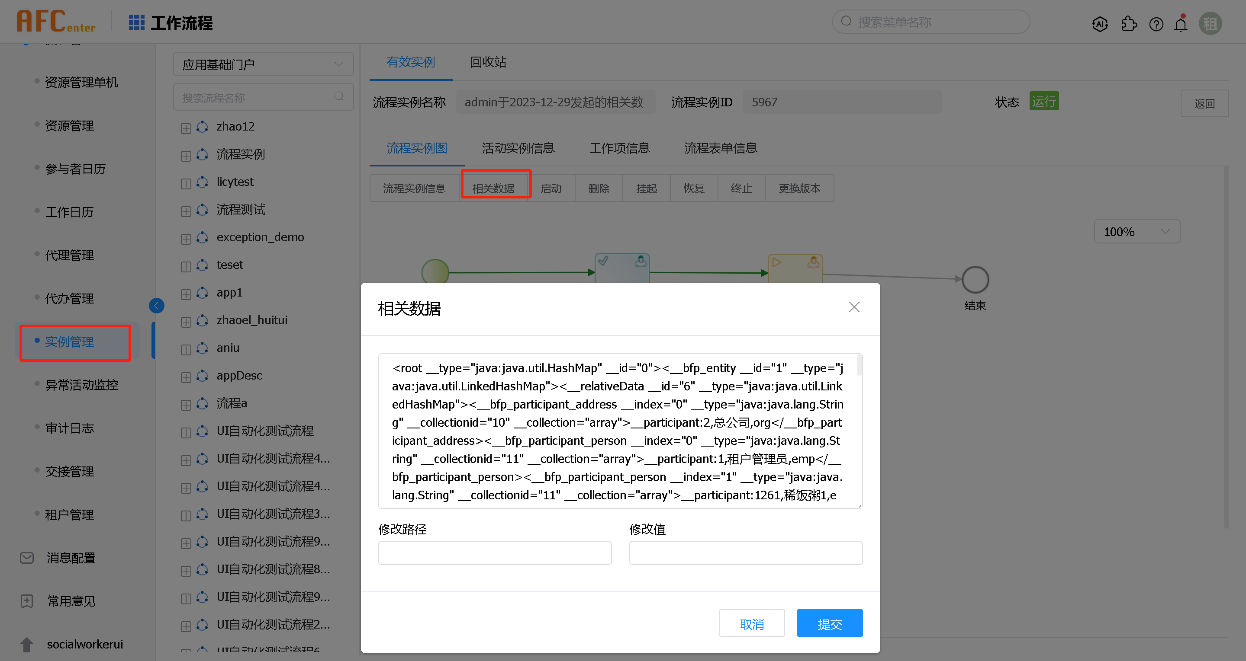The width and height of the screenshot is (1246, 661).
Task: Open the notification bell
Action: pos(1181,24)
